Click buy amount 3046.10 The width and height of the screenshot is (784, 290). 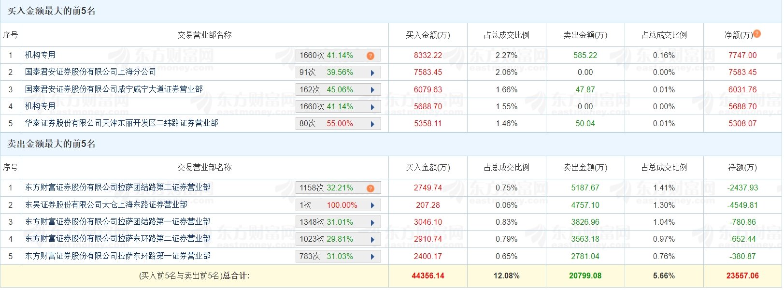428,222
